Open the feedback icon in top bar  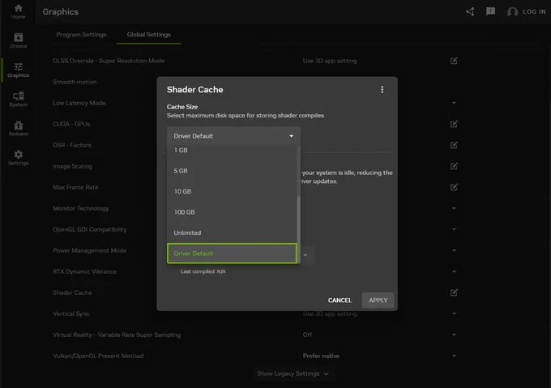490,11
